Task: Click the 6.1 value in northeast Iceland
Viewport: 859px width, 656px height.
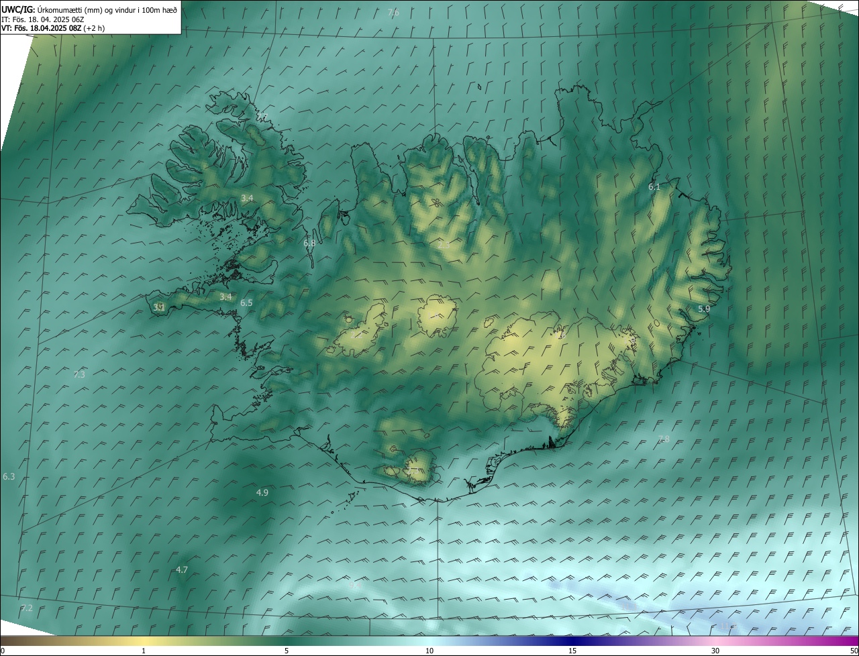Action: coord(654,186)
